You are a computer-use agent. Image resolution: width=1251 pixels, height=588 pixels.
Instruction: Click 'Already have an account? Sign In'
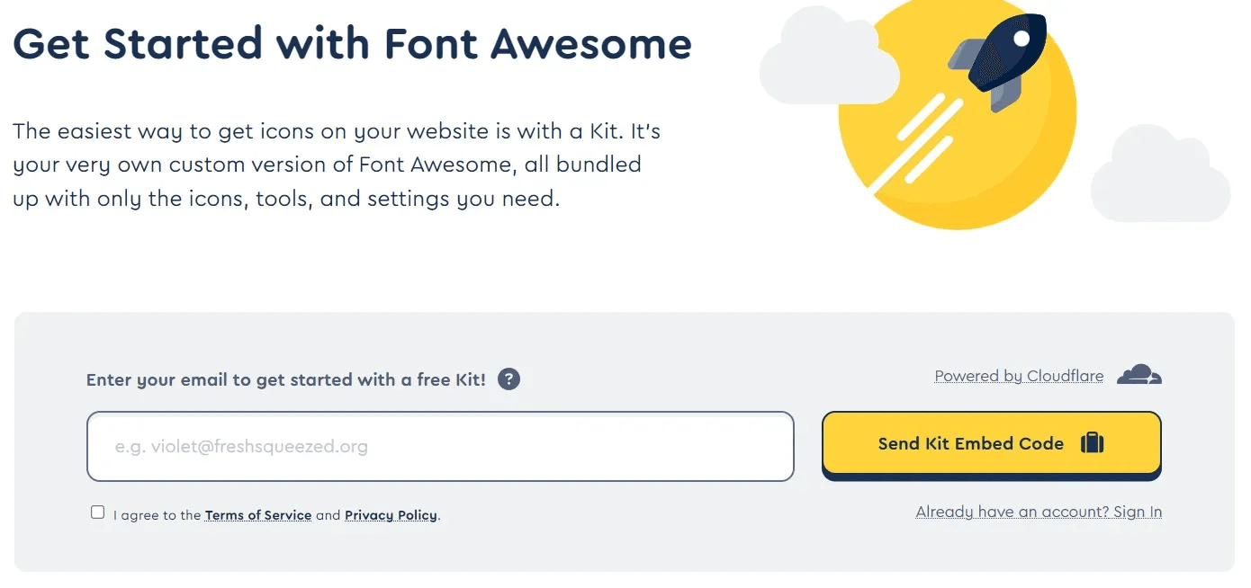click(1039, 511)
